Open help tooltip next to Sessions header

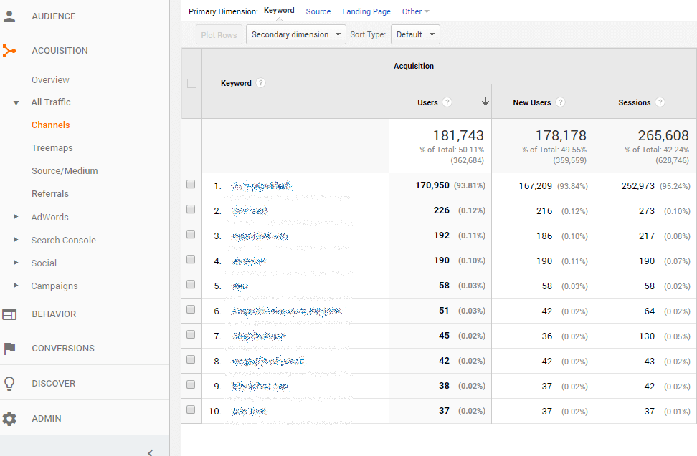point(660,102)
